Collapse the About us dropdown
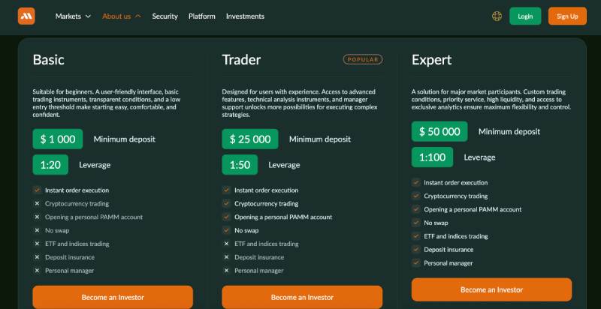 coord(122,16)
